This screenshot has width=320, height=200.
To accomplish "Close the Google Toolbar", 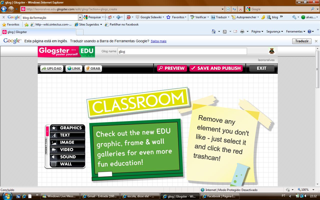I will tap(3, 17).
